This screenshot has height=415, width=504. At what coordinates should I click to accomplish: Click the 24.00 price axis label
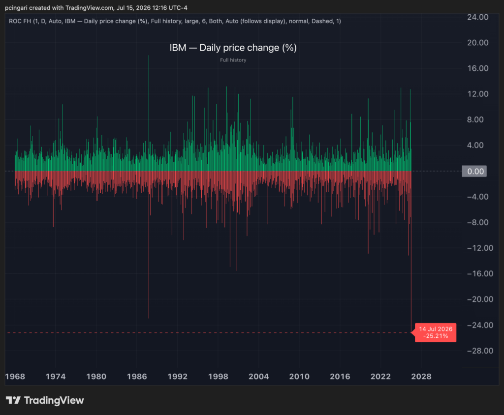click(477, 17)
